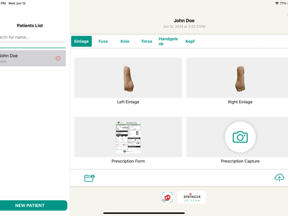Focus the search for name field

pyautogui.click(x=33, y=37)
